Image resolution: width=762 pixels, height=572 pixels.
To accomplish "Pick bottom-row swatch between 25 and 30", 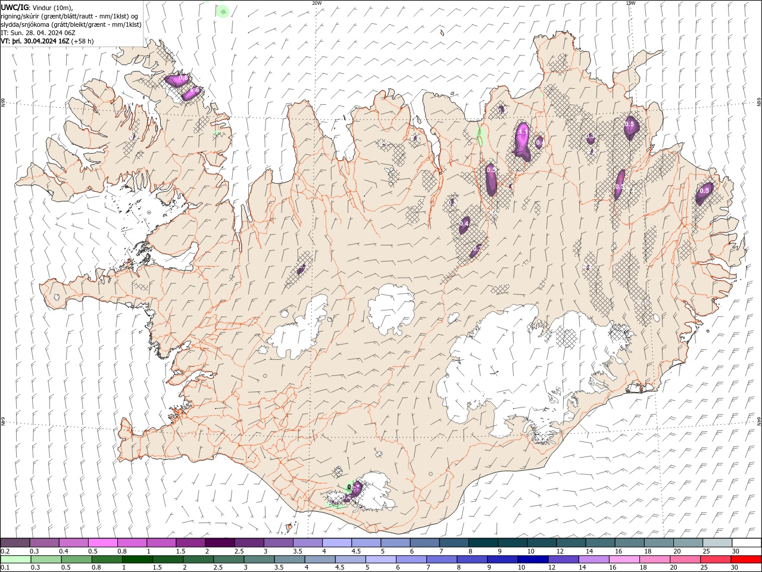I will click(x=715, y=559).
